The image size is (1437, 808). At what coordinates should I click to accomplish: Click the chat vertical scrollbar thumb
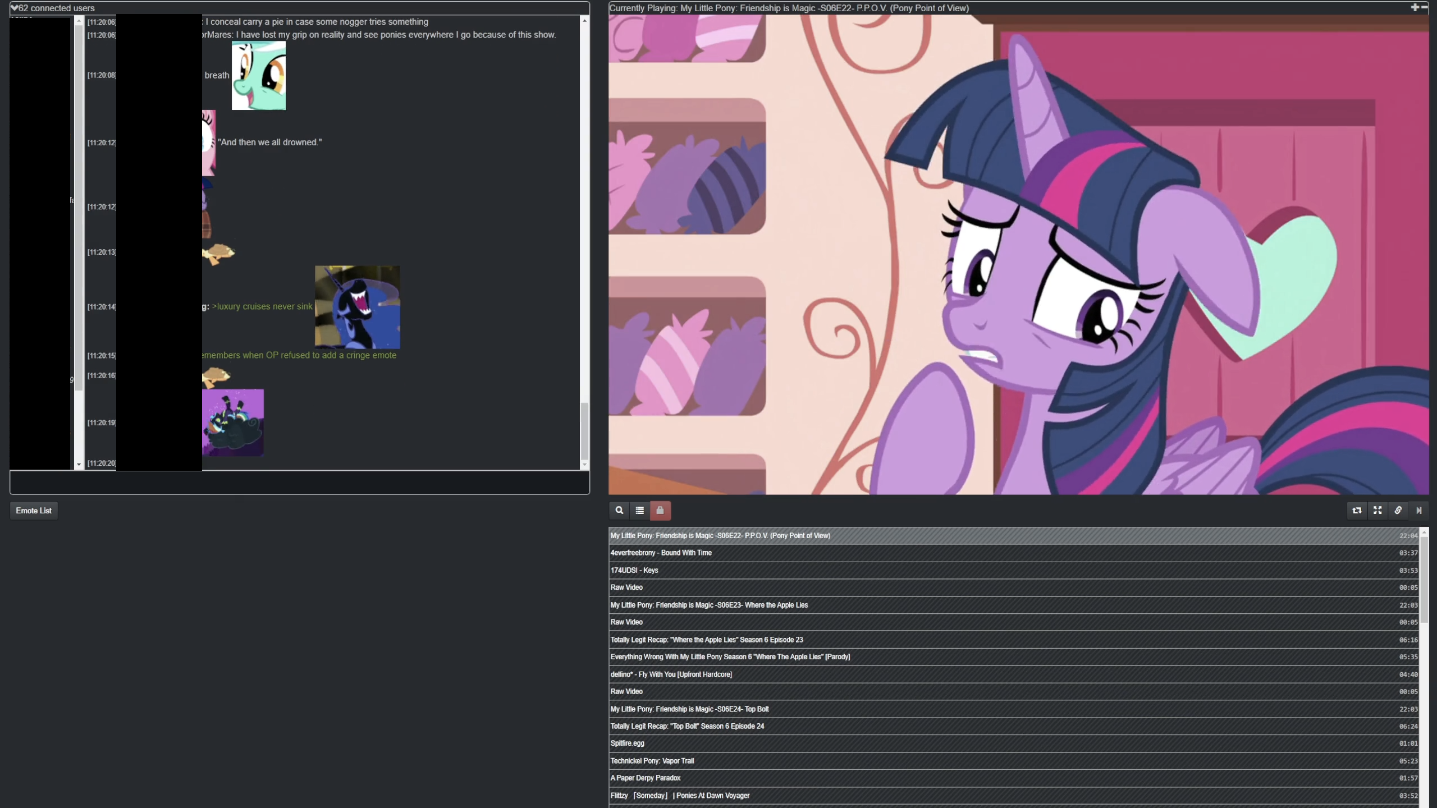(x=584, y=430)
